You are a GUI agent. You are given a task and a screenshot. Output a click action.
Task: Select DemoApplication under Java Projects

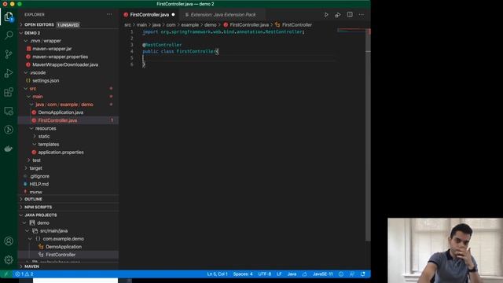(x=64, y=247)
